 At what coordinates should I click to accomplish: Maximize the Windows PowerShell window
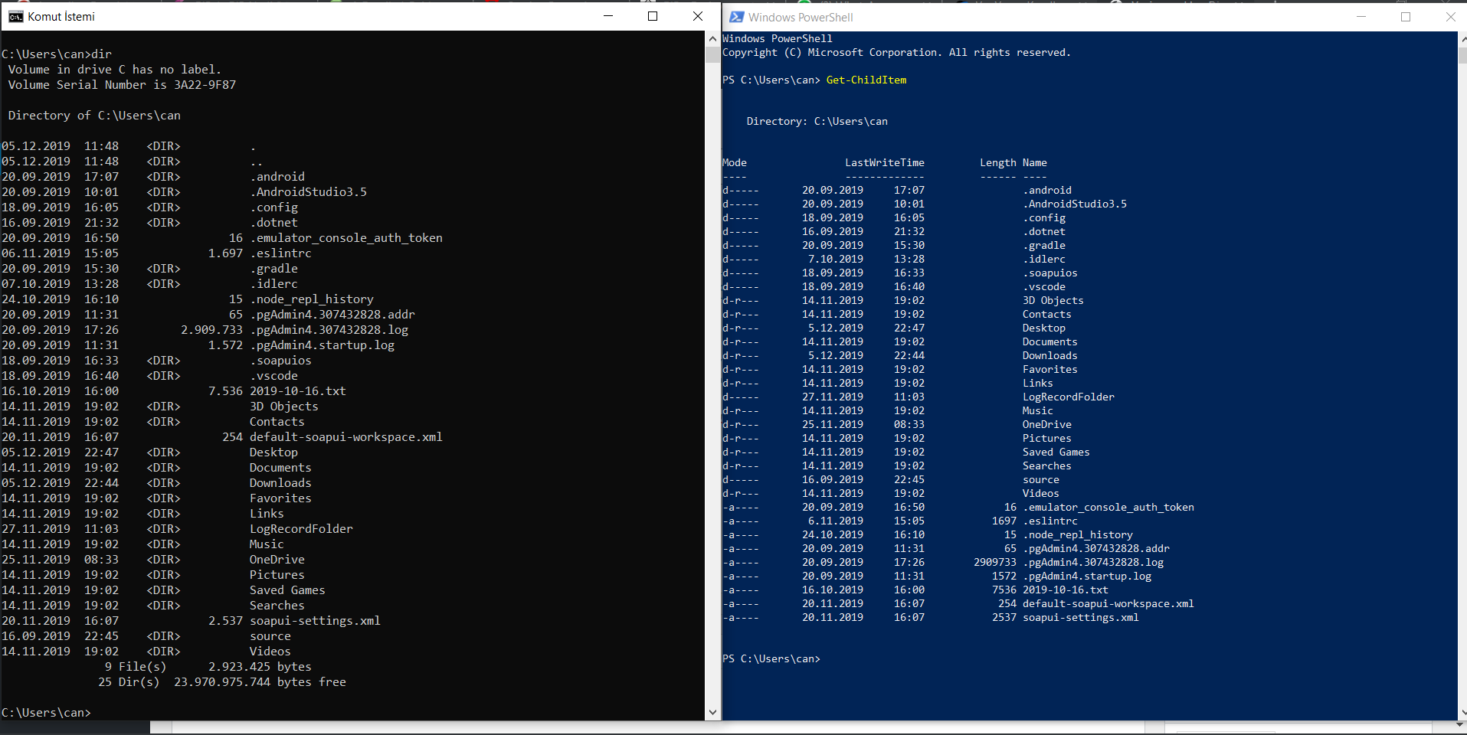click(x=1406, y=17)
